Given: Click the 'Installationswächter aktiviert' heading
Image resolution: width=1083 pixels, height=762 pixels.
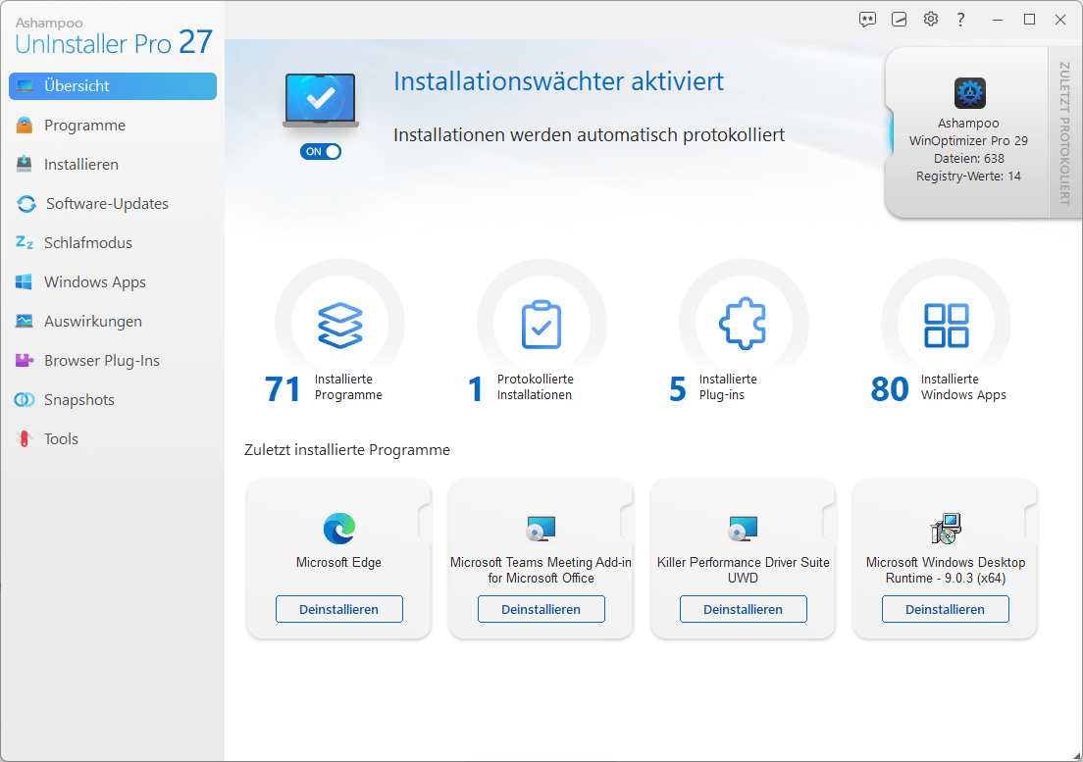Looking at the screenshot, I should [x=558, y=81].
